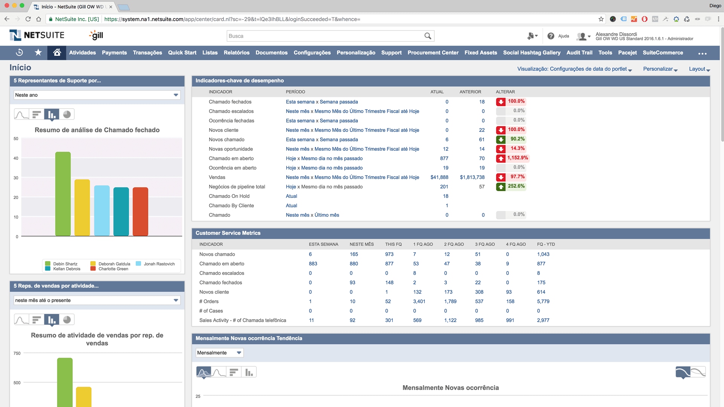Click the 'Indicadores-chave de desempenho' portlet header

pos(451,81)
